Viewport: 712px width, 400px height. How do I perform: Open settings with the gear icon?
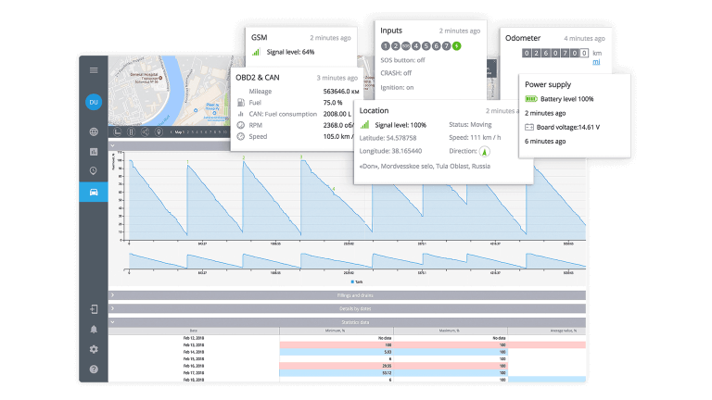[94, 349]
